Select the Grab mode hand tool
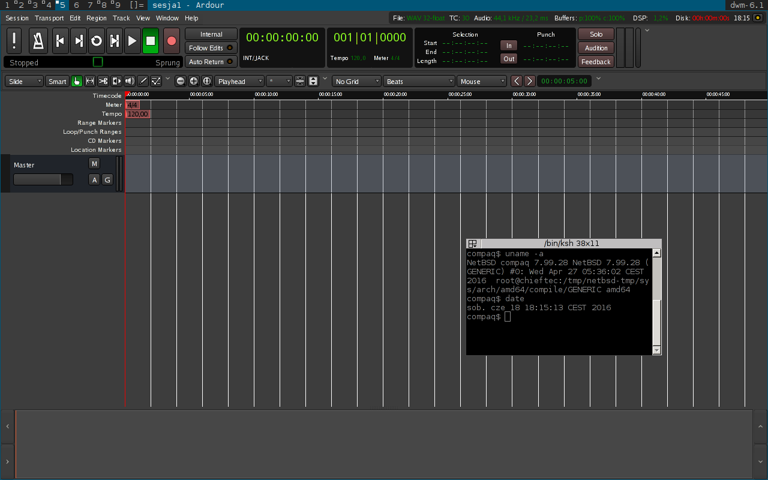 pos(77,81)
